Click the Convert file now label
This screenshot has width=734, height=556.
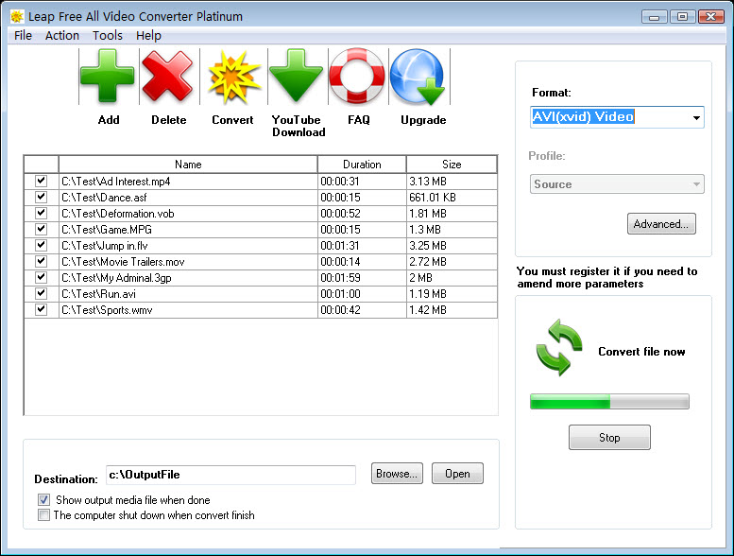coord(641,352)
